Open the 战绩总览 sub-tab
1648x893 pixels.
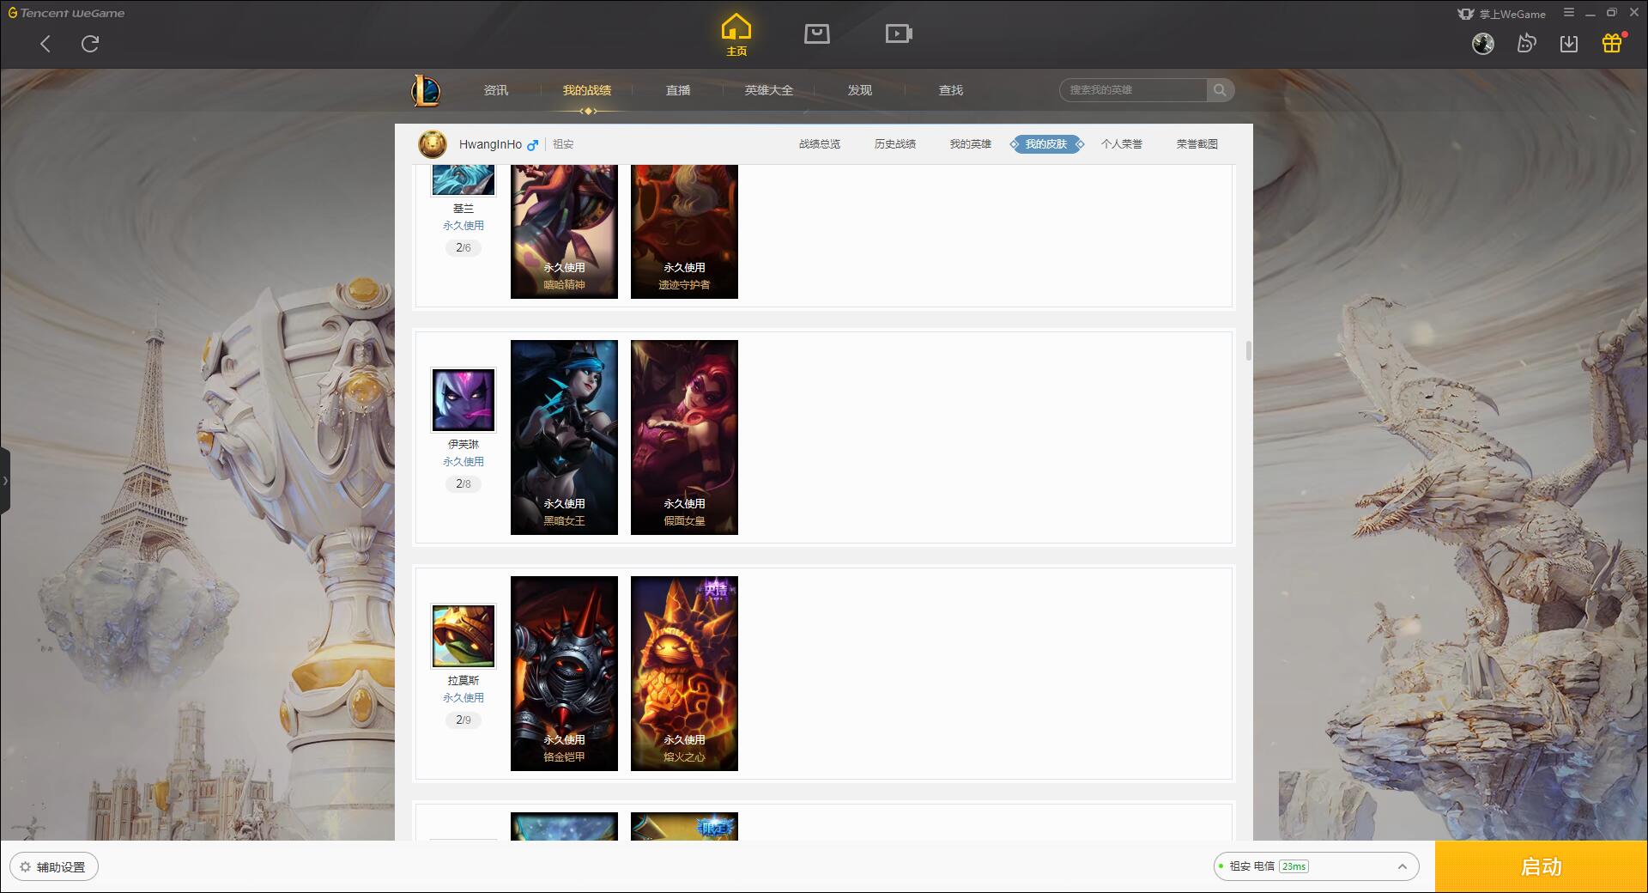(820, 144)
